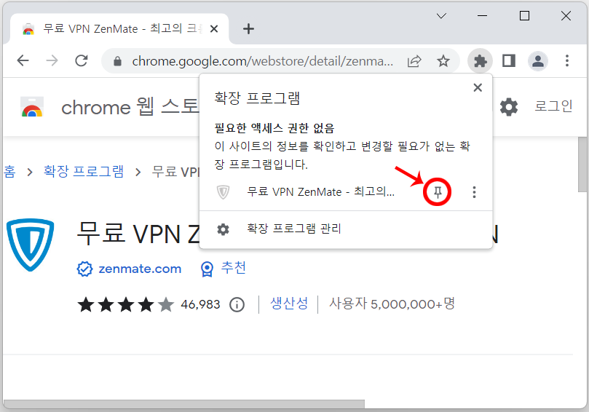Image resolution: width=589 pixels, height=412 pixels.
Task: Click the ZenMate shield icon in popup
Action: [x=223, y=192]
